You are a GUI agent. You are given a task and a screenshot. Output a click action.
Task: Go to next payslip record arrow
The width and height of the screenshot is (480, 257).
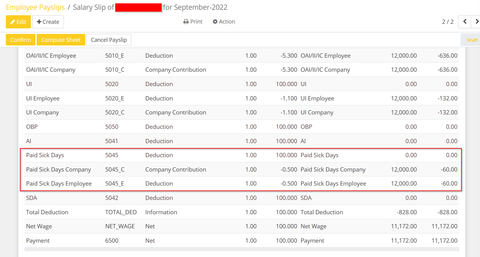476,22
